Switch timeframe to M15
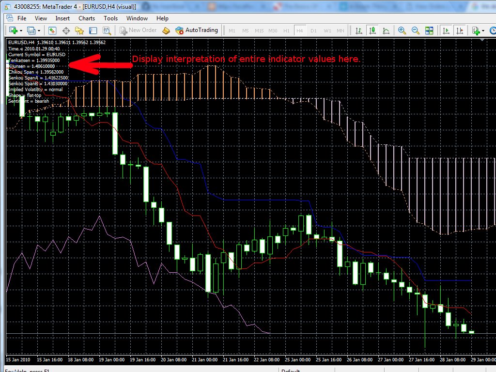 pos(259,30)
